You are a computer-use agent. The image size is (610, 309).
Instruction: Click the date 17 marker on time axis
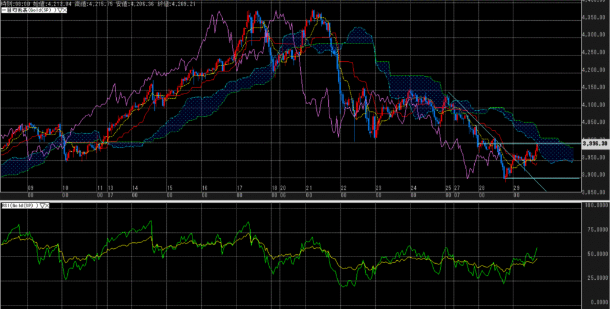click(239, 188)
